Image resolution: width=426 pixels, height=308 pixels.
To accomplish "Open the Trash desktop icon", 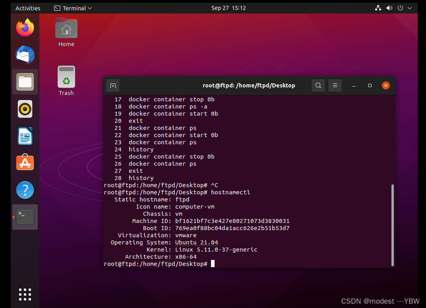I will click(66, 81).
